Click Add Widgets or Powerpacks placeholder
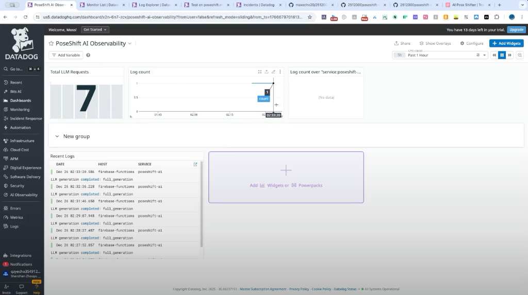The width and height of the screenshot is (528, 295). [x=286, y=177]
